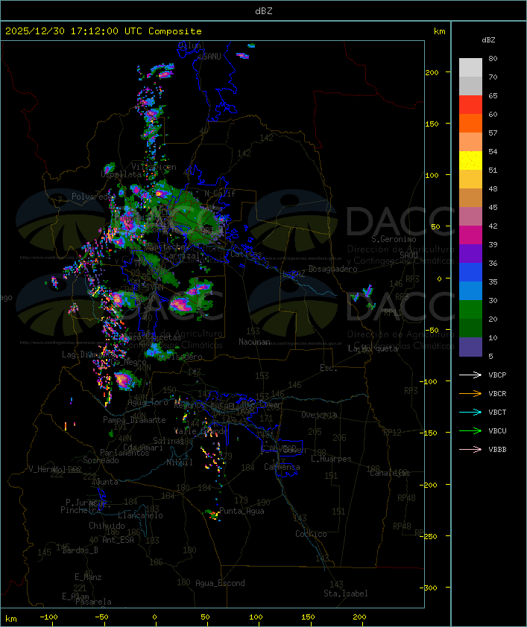Click the Llancanelo map label
Screen dimensions: 527x627
tap(140, 515)
